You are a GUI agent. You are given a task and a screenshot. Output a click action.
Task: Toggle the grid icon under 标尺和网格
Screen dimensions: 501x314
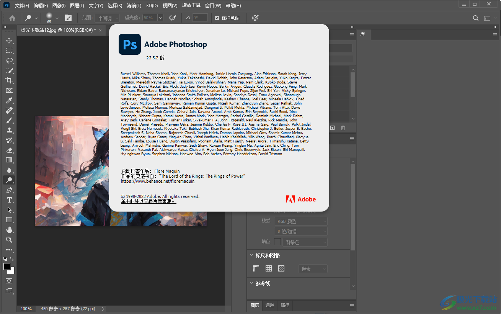click(x=269, y=268)
